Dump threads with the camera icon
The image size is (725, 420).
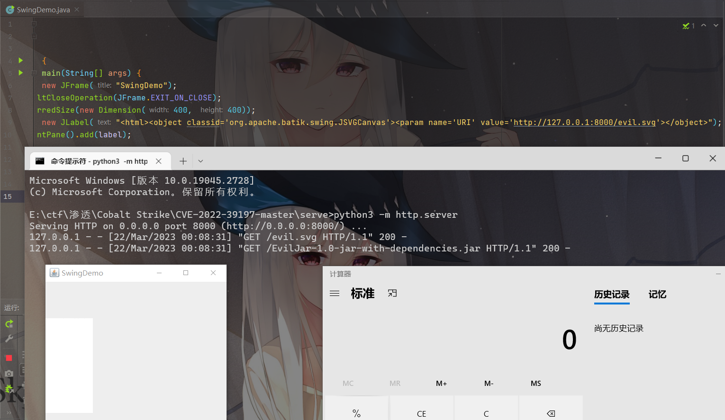9,374
